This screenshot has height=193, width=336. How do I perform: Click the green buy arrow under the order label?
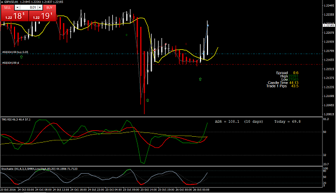(21, 57)
